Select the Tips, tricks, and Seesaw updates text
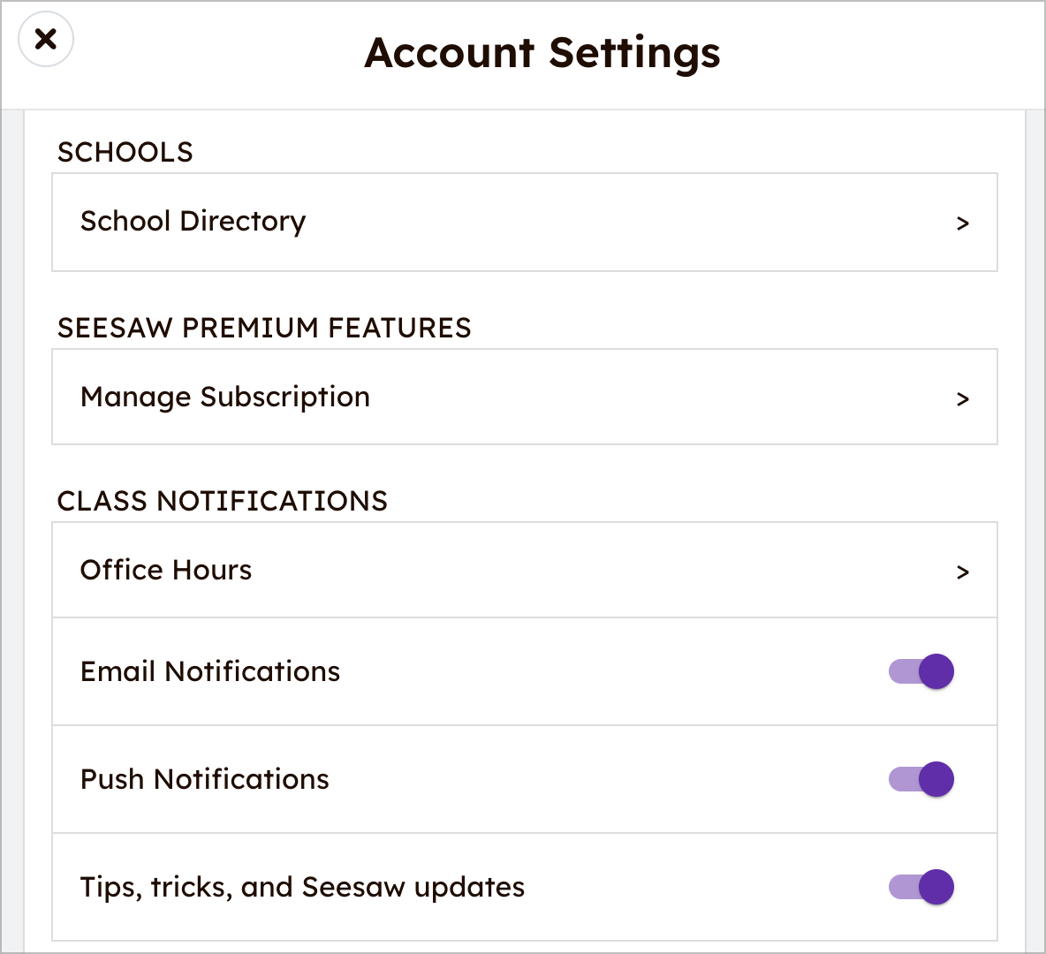The height and width of the screenshot is (954, 1046). (302, 888)
